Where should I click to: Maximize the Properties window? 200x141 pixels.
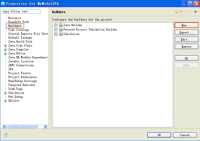tap(191, 3)
